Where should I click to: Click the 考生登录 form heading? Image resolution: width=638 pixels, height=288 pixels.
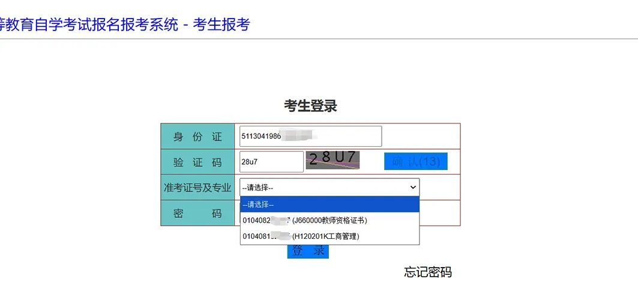[x=310, y=106]
